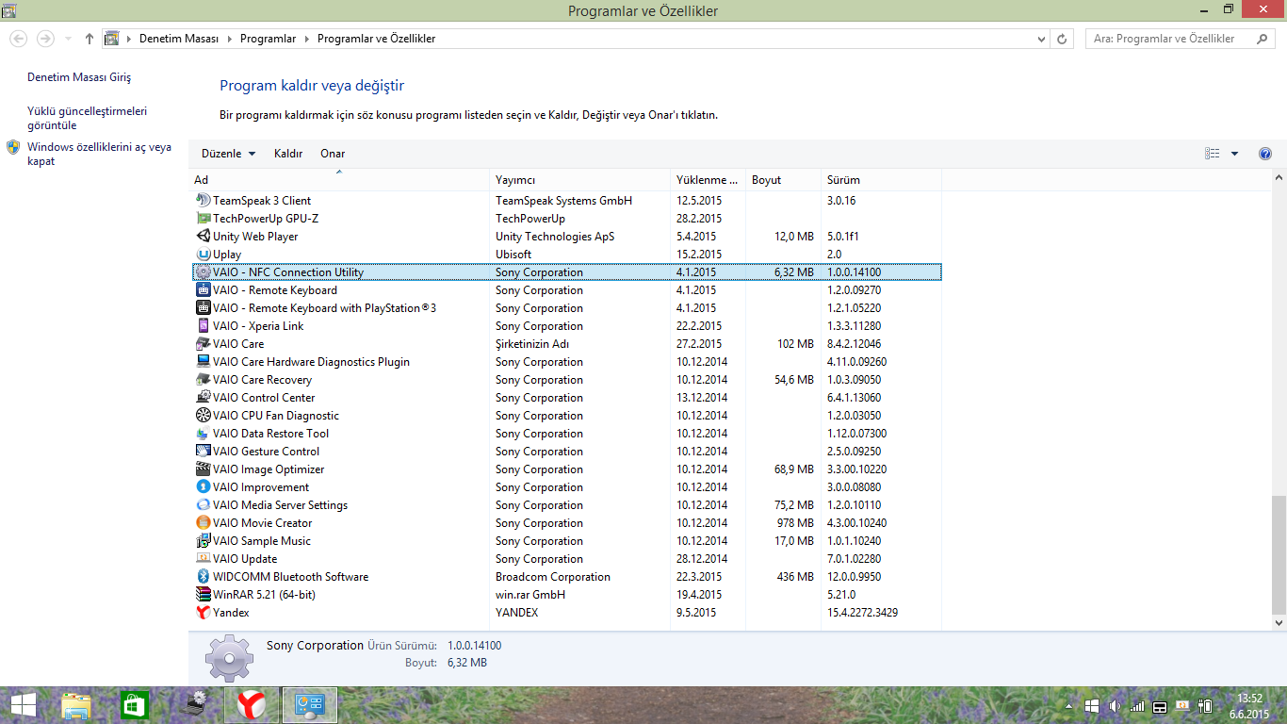This screenshot has width=1287, height=724.
Task: Click the VAIO Image Optimizer icon
Action: click(203, 469)
